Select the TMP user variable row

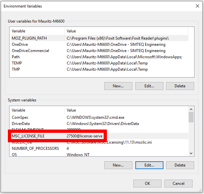16,69
